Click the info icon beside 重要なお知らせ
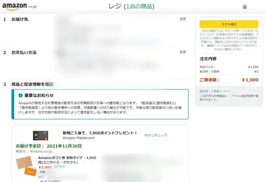This screenshot has height=182, width=266. (20, 95)
